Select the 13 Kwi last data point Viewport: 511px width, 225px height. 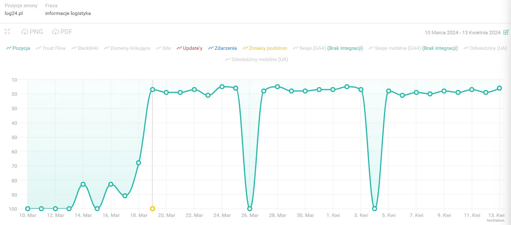(499, 88)
